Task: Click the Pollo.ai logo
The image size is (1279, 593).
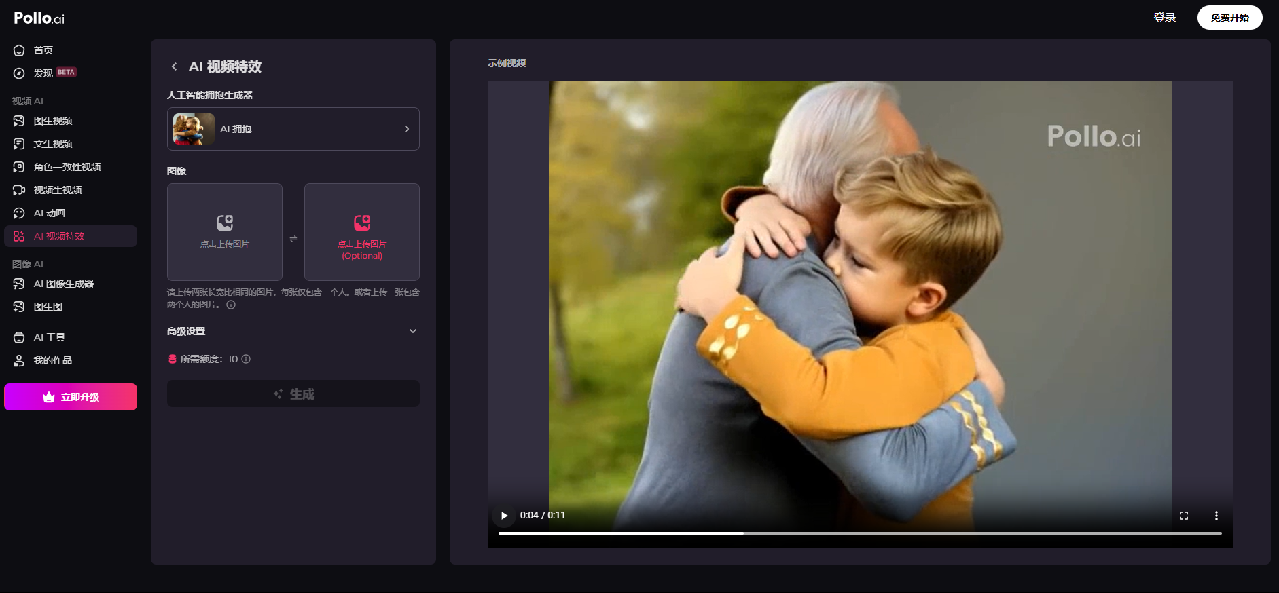Action: pos(39,18)
